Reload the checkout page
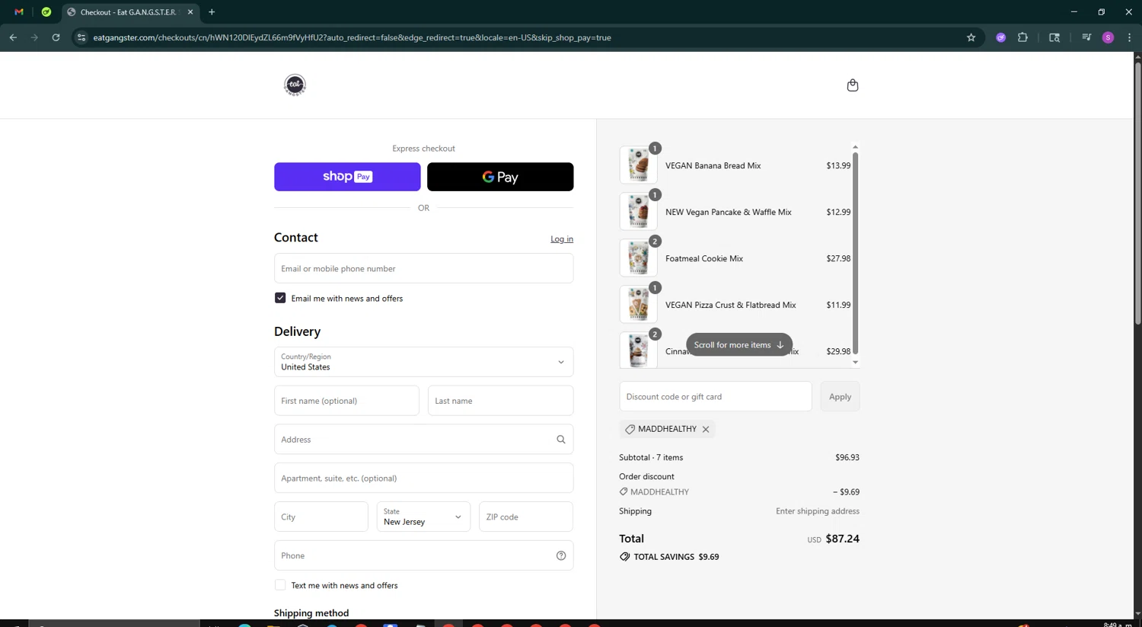Screen dimensions: 1142x627 click(56, 37)
